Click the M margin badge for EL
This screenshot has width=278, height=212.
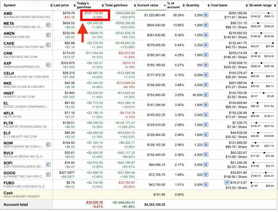(x=206, y=105)
